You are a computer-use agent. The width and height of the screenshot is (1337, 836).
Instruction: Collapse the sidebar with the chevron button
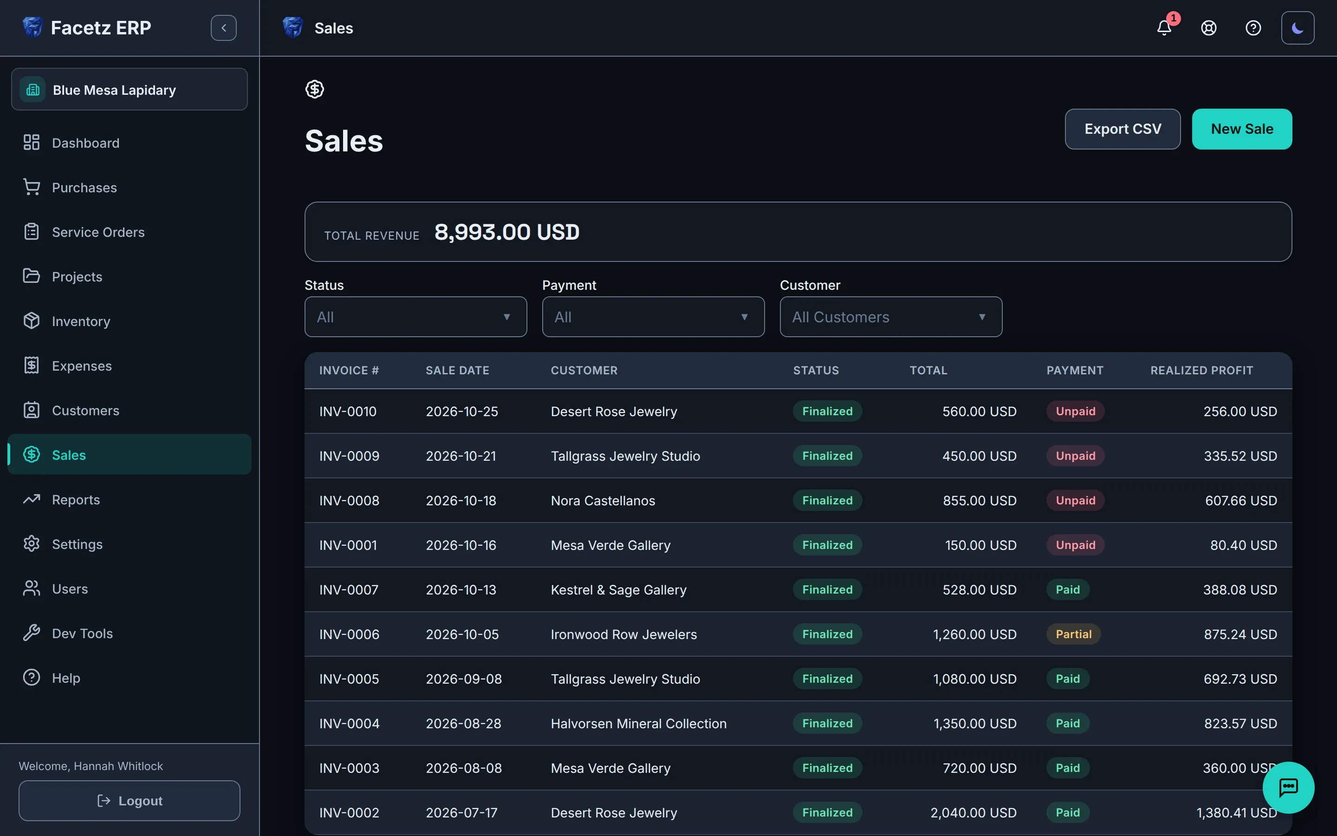[223, 28]
